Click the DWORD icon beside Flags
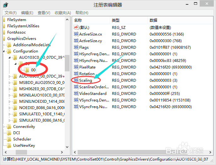 76,47
